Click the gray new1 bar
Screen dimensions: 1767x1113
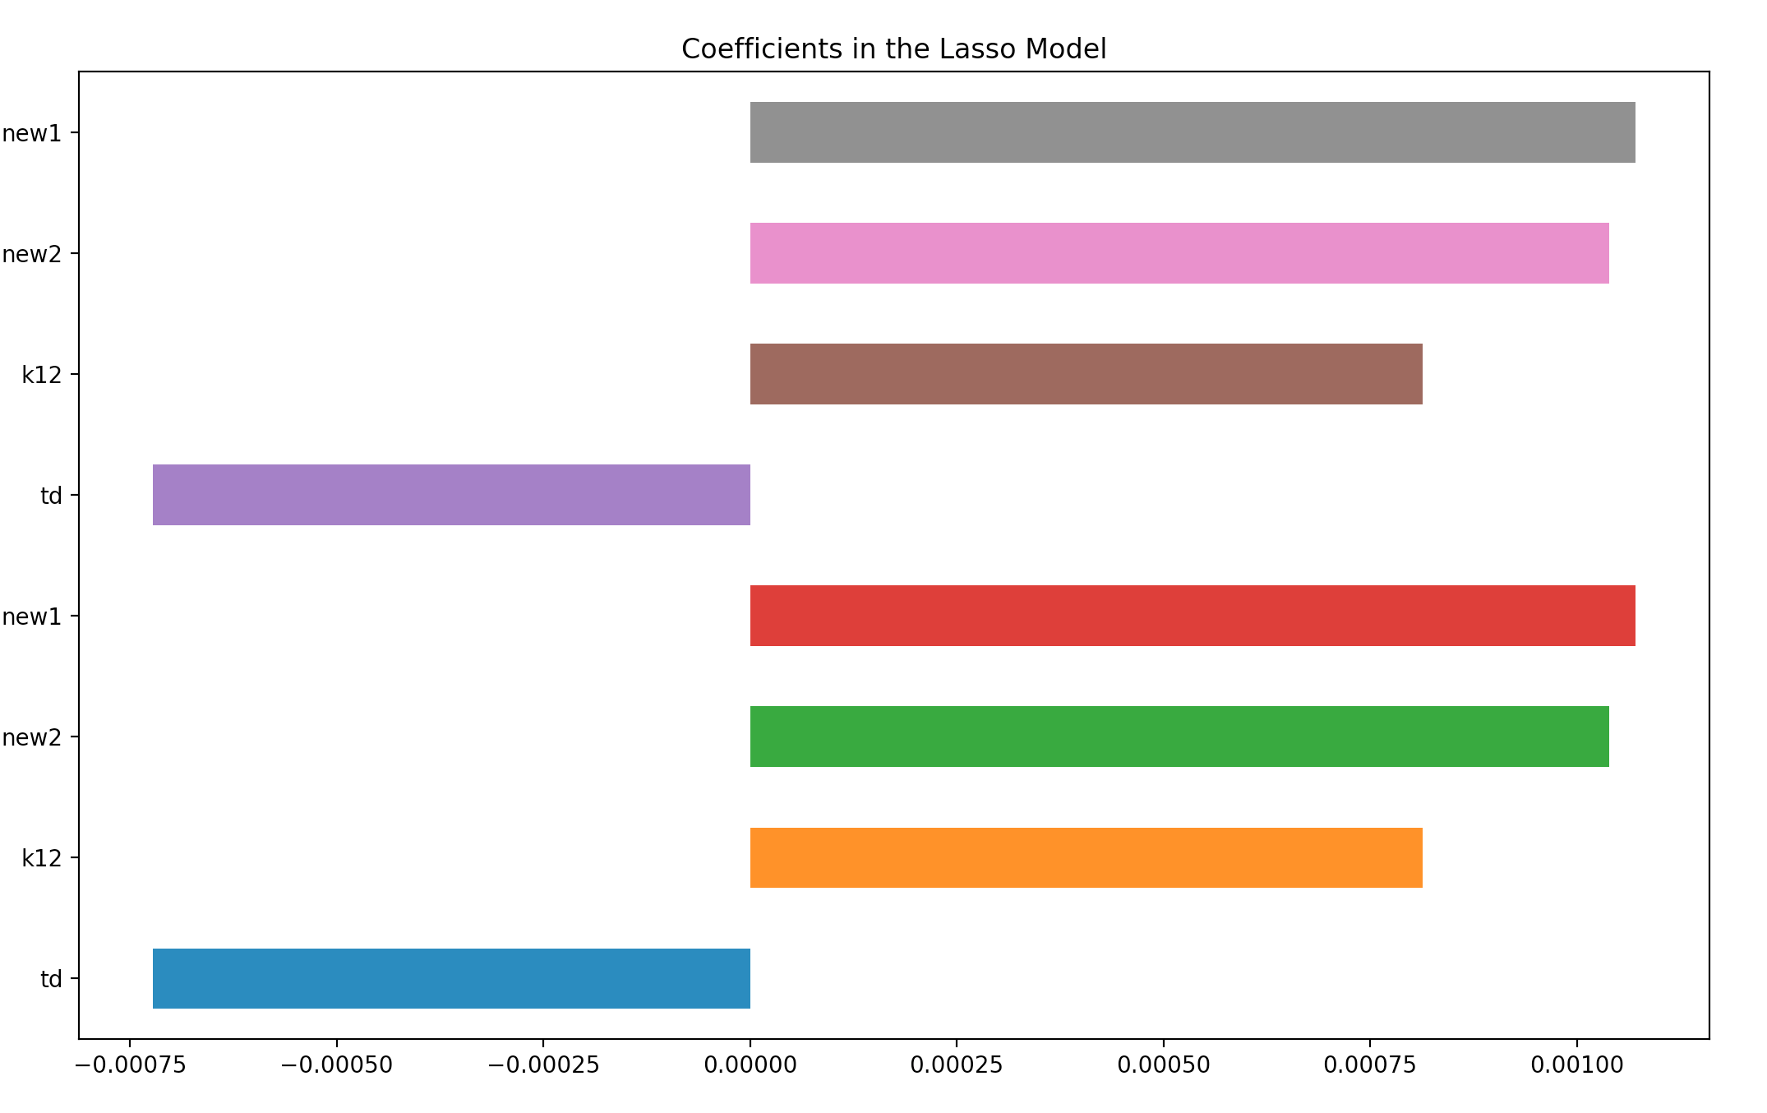pyautogui.click(x=1192, y=132)
